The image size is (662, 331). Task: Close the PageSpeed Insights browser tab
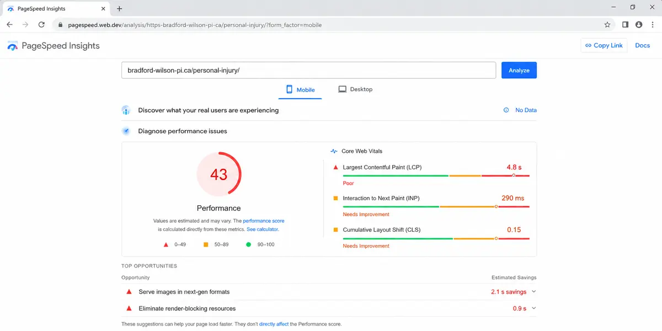click(103, 9)
